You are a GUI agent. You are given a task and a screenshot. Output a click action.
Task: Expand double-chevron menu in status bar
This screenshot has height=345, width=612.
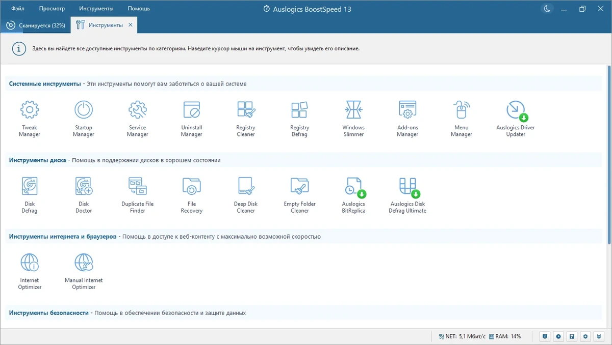tap(599, 336)
